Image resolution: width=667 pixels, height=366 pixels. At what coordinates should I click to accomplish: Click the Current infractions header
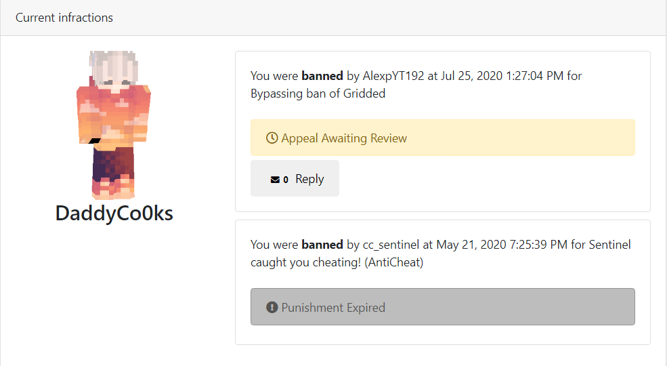coord(64,18)
